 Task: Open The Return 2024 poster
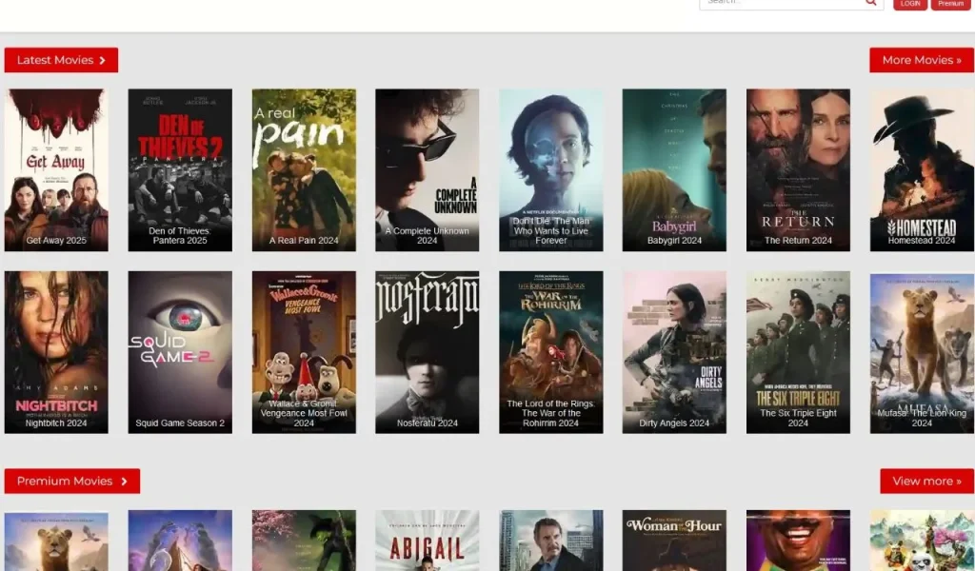[x=798, y=170]
